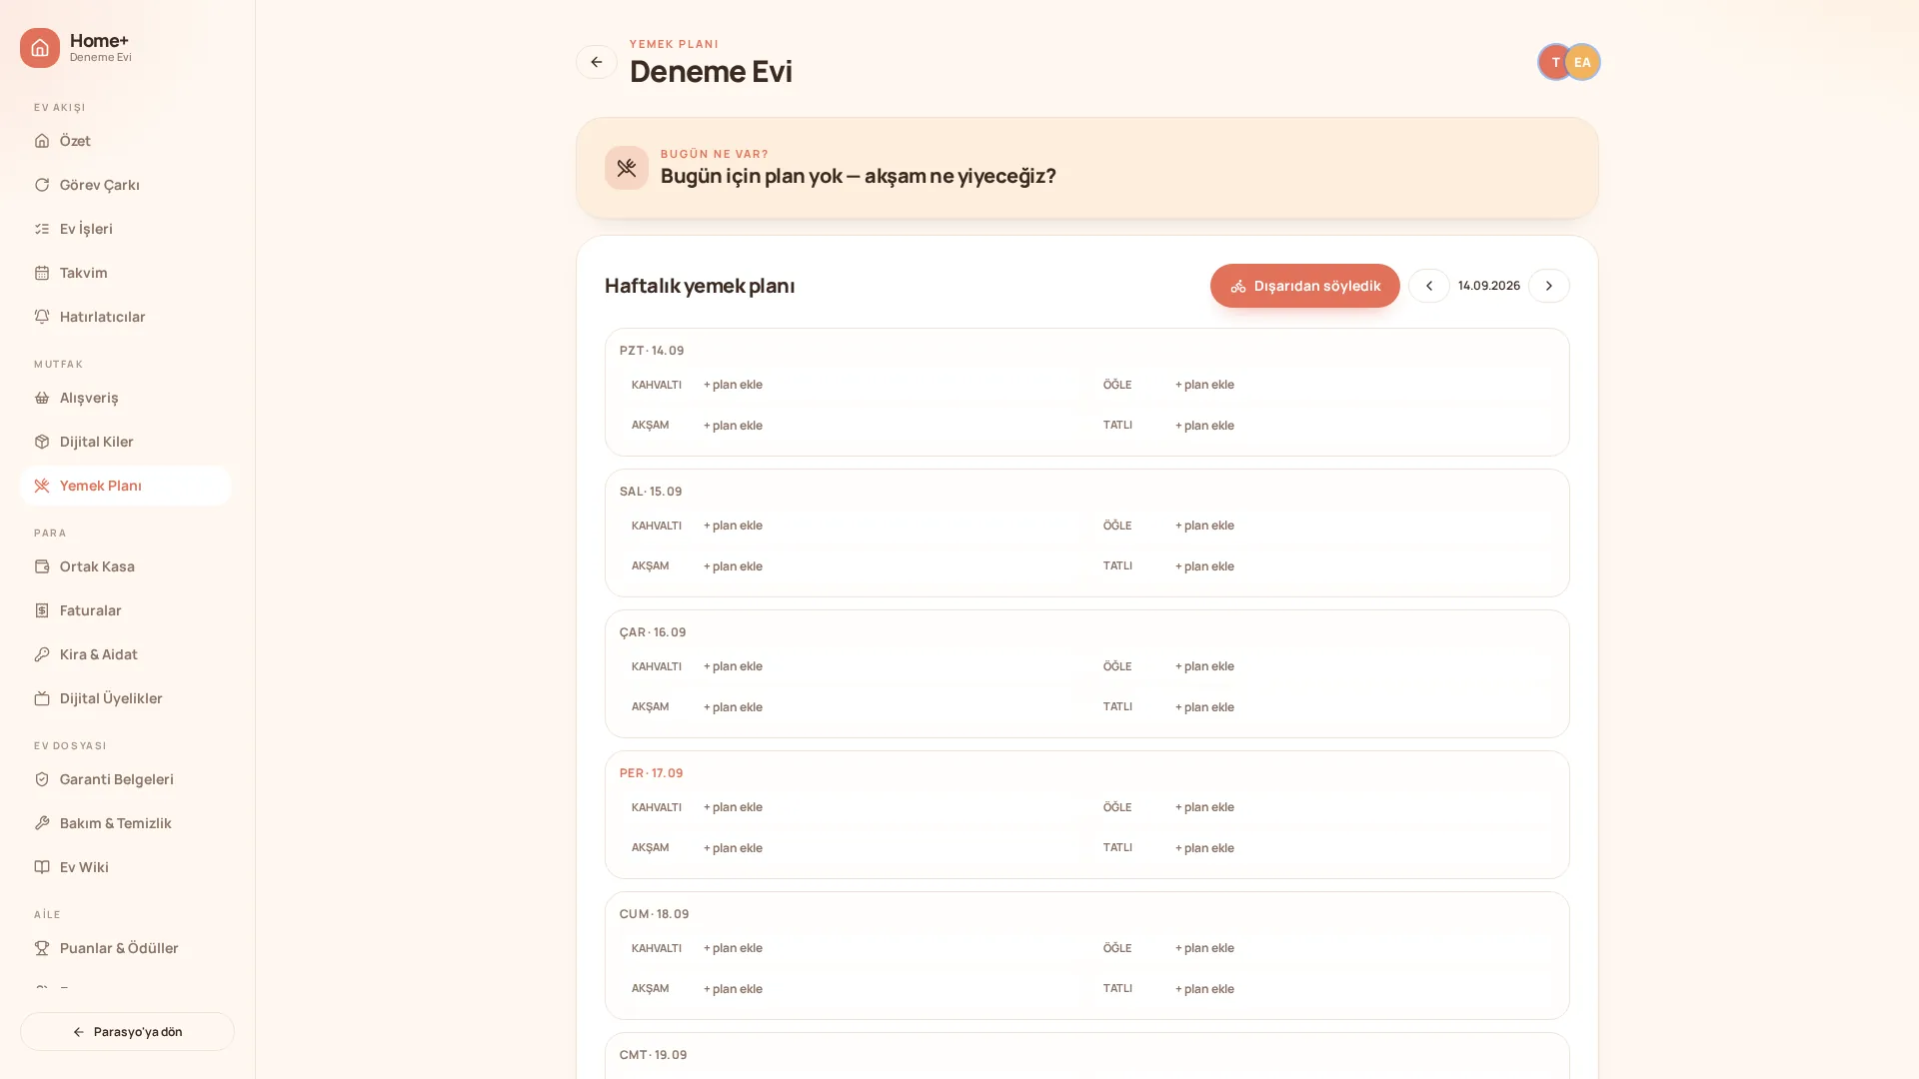Screen dimensions: 1919x1079
Task: Click the Haftalık yemek planı heading
Action: pyautogui.click(x=700, y=286)
